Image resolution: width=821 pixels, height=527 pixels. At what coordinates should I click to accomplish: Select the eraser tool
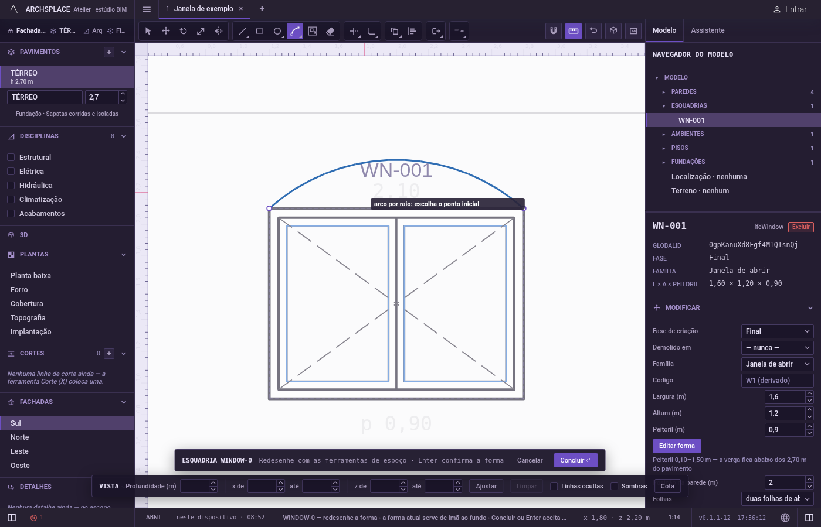[330, 31]
